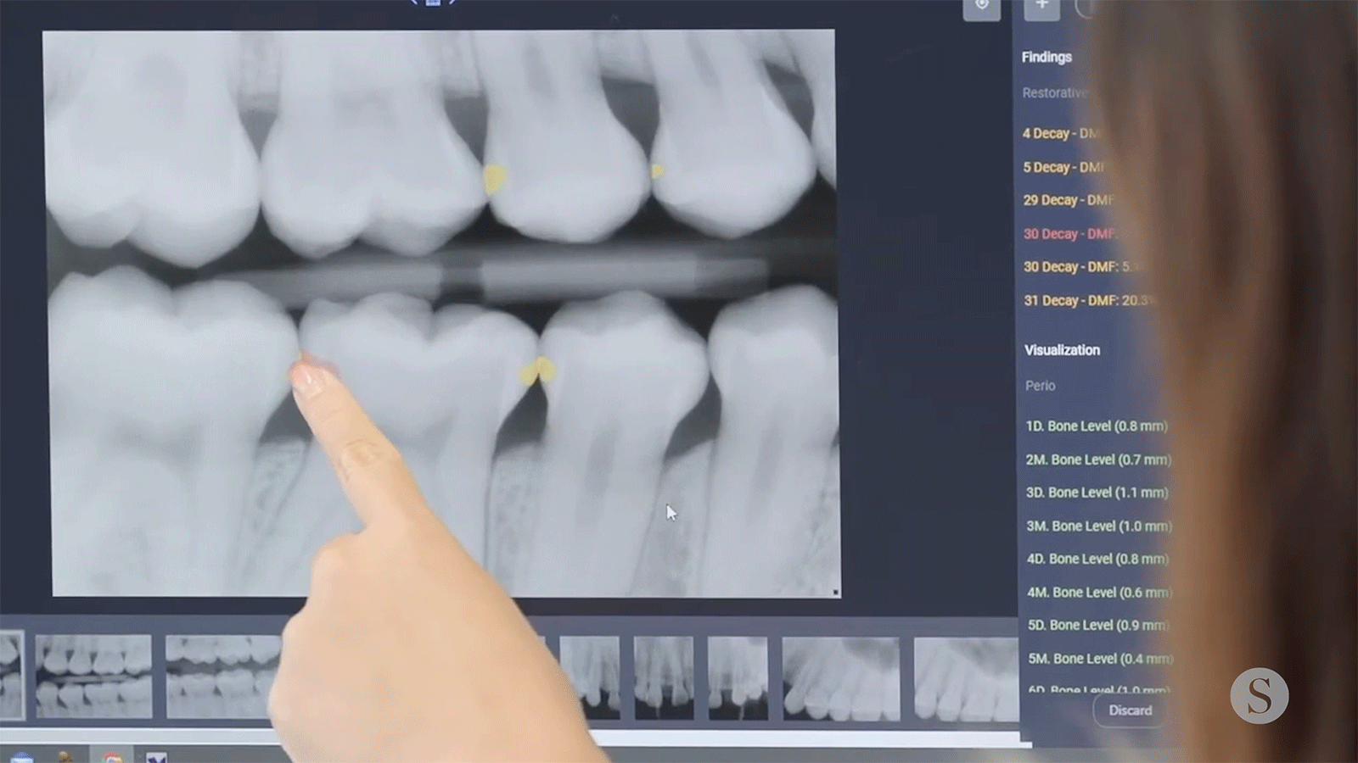The width and height of the screenshot is (1358, 763).
Task: Select the yellow 30 Decay DMF 5 finding
Action: 1082,266
